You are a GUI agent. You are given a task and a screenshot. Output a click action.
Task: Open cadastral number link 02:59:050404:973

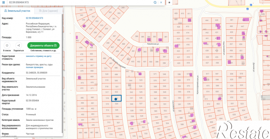[34, 18]
